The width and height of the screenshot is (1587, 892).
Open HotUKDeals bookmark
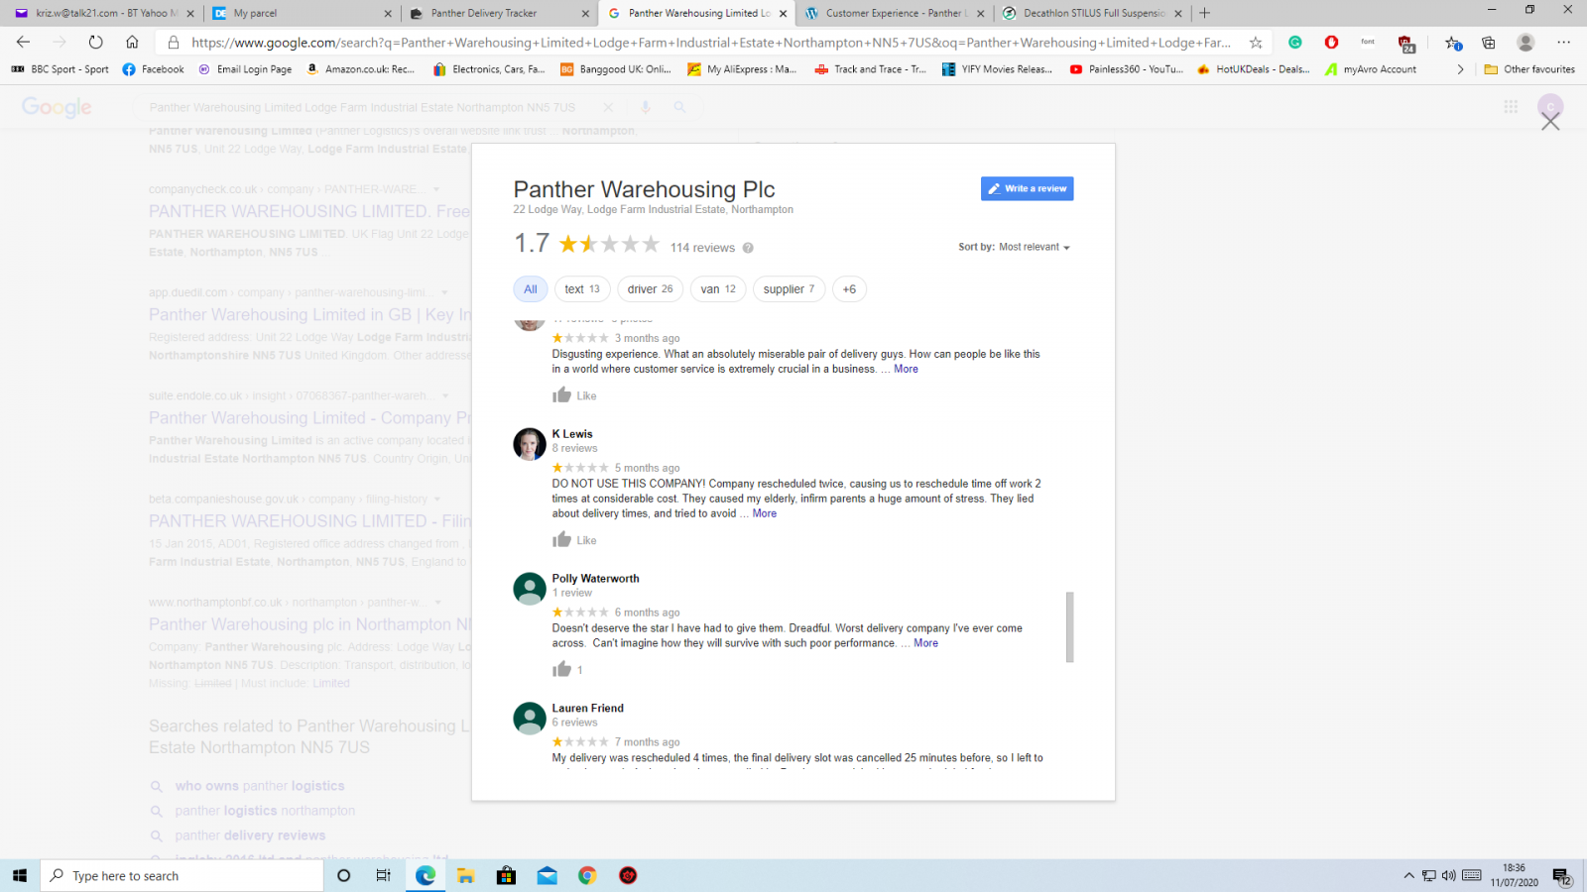click(1253, 69)
